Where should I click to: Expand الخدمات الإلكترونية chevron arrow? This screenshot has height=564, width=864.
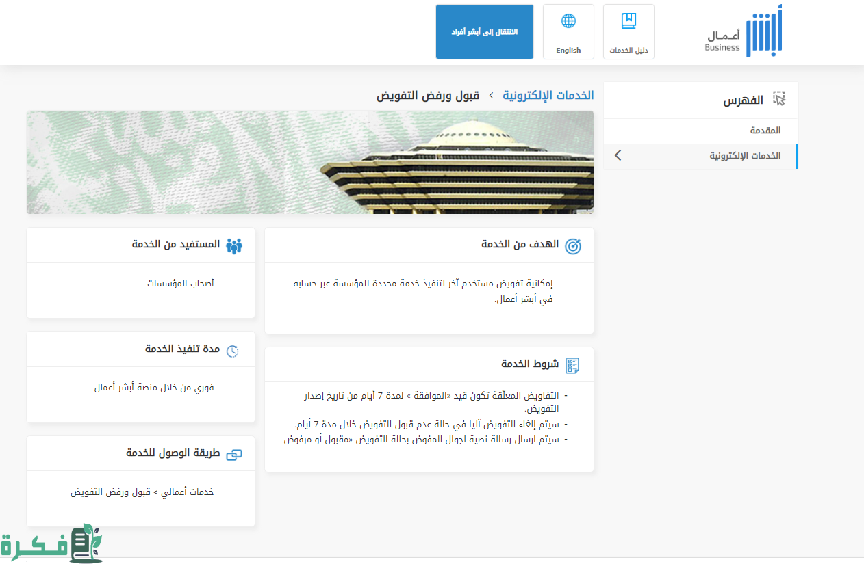click(618, 156)
